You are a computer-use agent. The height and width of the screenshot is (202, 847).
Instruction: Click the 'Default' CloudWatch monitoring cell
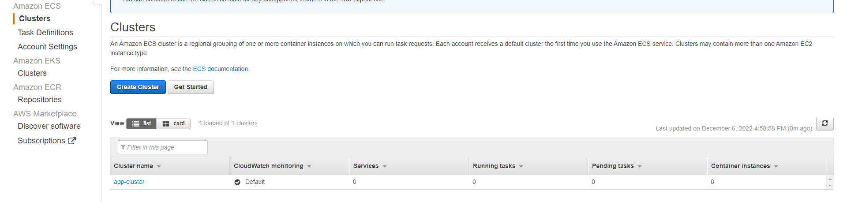coord(255,182)
